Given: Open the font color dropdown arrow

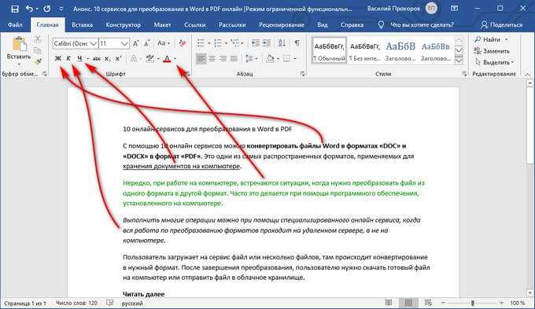Looking at the screenshot, I should [175, 59].
